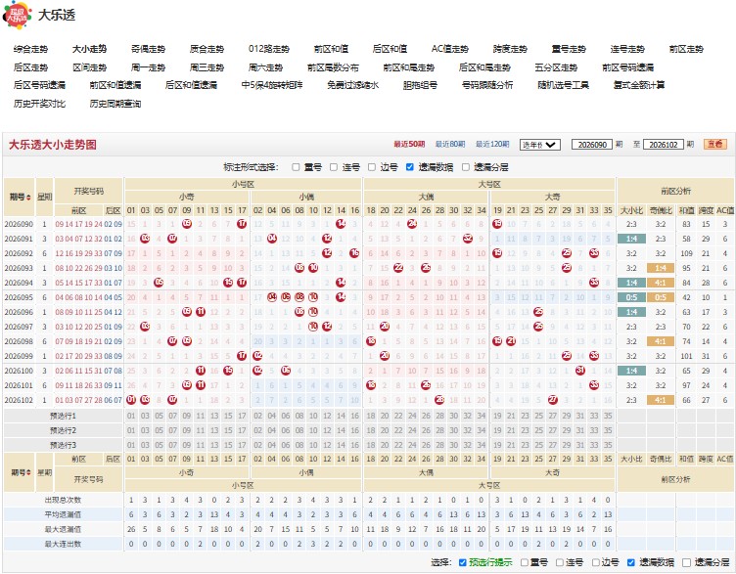This screenshot has height=574, width=736.
Task: Open 历史开奖对比 link
Action: click(39, 104)
